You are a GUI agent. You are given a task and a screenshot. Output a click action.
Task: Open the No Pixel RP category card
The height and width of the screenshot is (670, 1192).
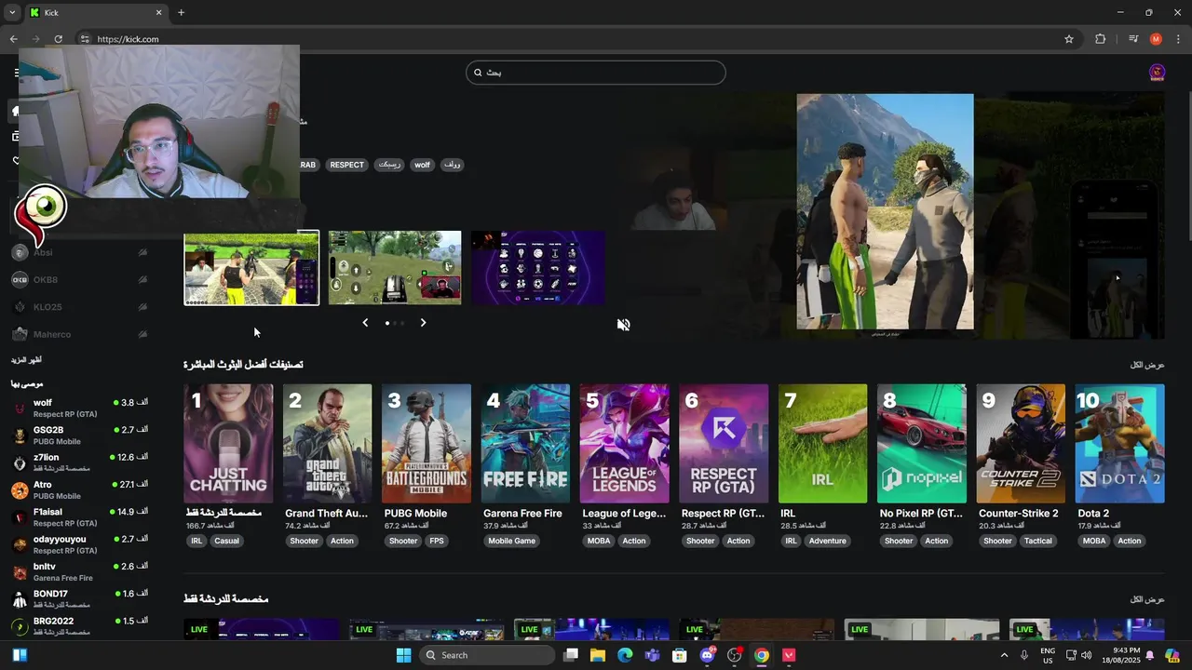click(x=921, y=444)
